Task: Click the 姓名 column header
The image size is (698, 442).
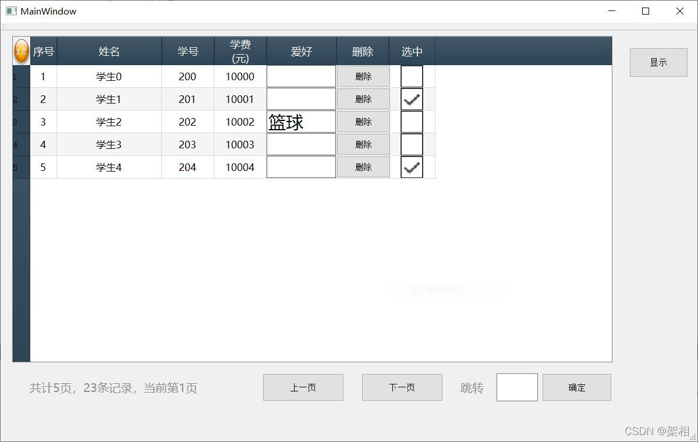Action: tap(109, 51)
